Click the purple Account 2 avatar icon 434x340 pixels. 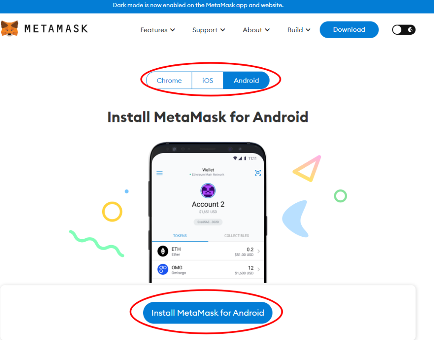(208, 191)
